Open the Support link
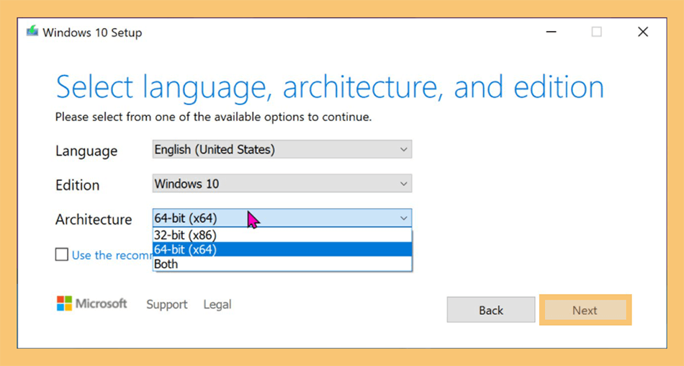 click(166, 305)
